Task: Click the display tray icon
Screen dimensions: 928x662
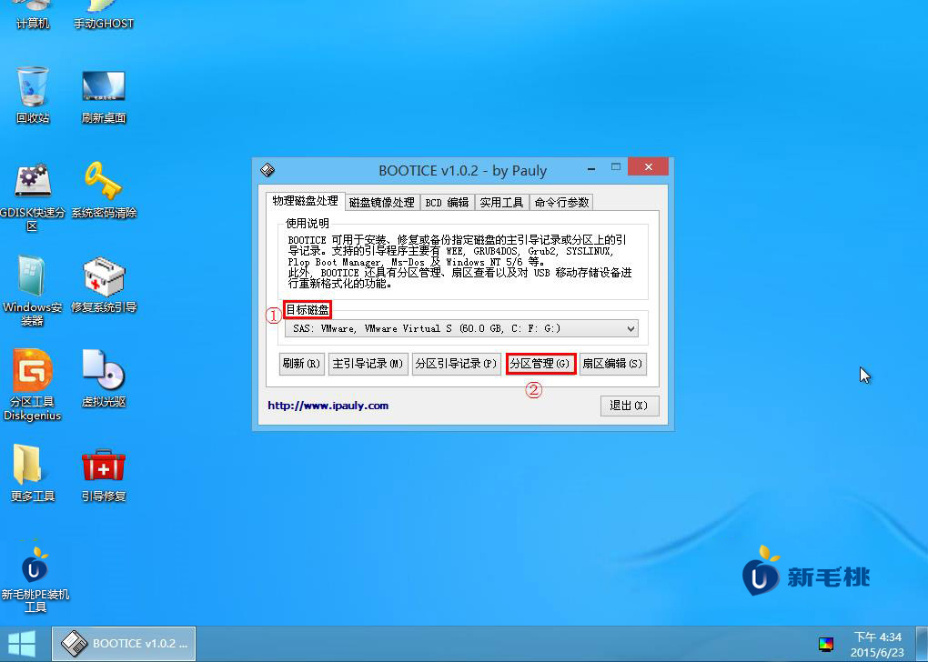Action: click(826, 644)
